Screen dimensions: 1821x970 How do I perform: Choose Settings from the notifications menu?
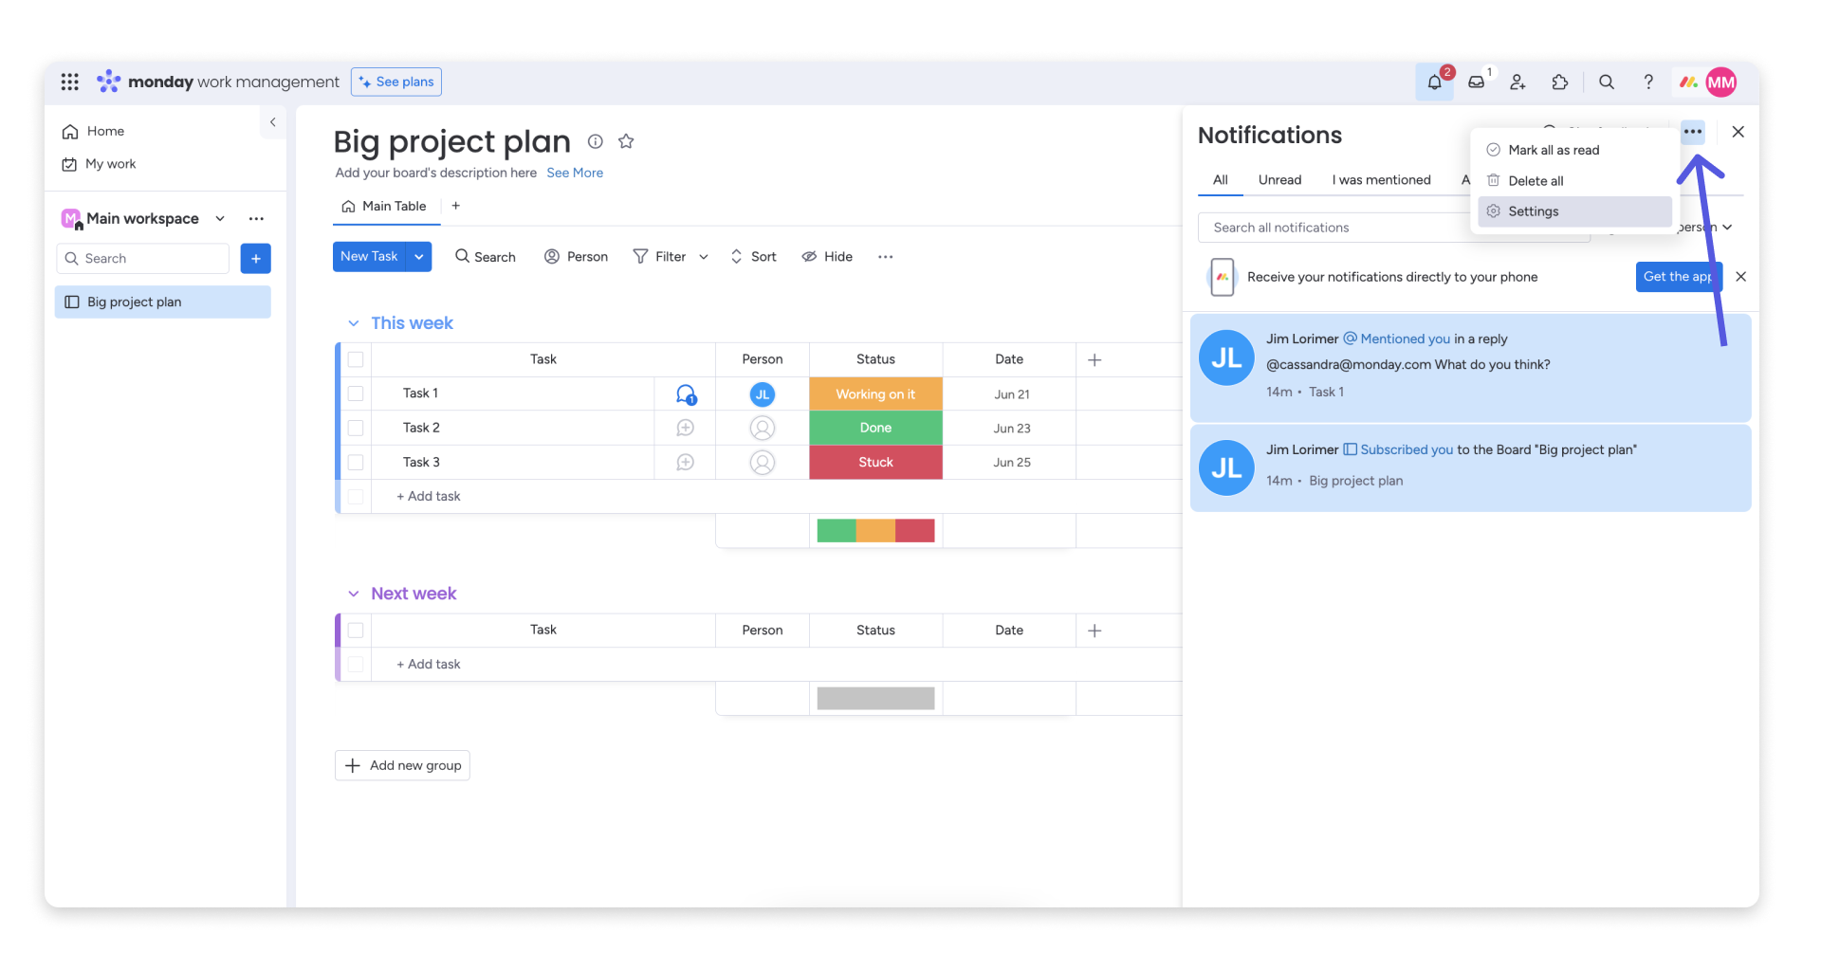point(1533,211)
